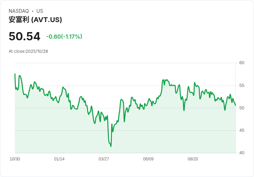Viewport: 254px width, 177px height.
Task: Click the 45 price axis label
Action: coord(242,130)
